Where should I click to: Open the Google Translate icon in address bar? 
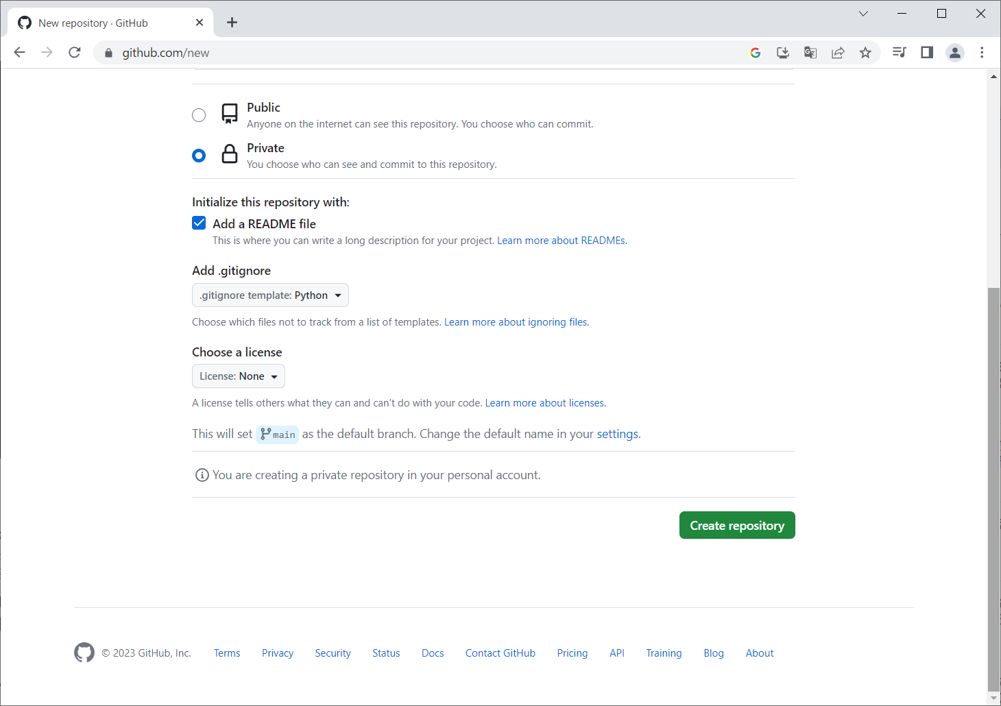(810, 53)
